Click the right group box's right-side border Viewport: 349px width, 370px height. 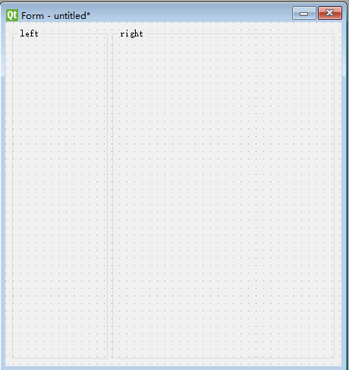coord(334,196)
